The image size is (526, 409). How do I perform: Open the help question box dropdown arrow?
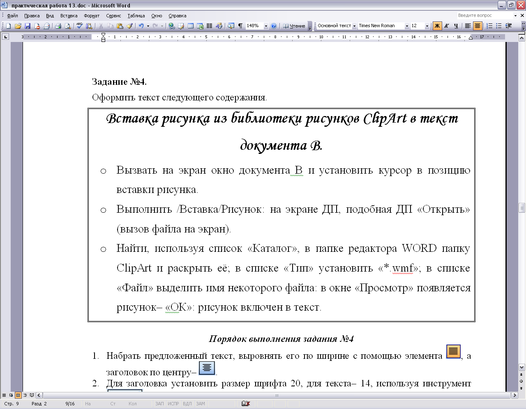516,16
